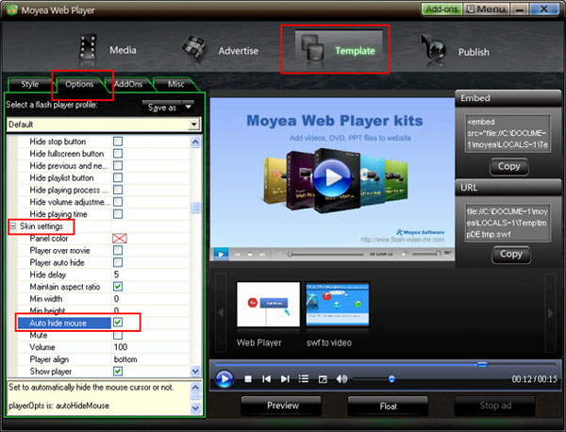
Task: Click the bottom bar volume slider knob
Action: click(x=391, y=379)
